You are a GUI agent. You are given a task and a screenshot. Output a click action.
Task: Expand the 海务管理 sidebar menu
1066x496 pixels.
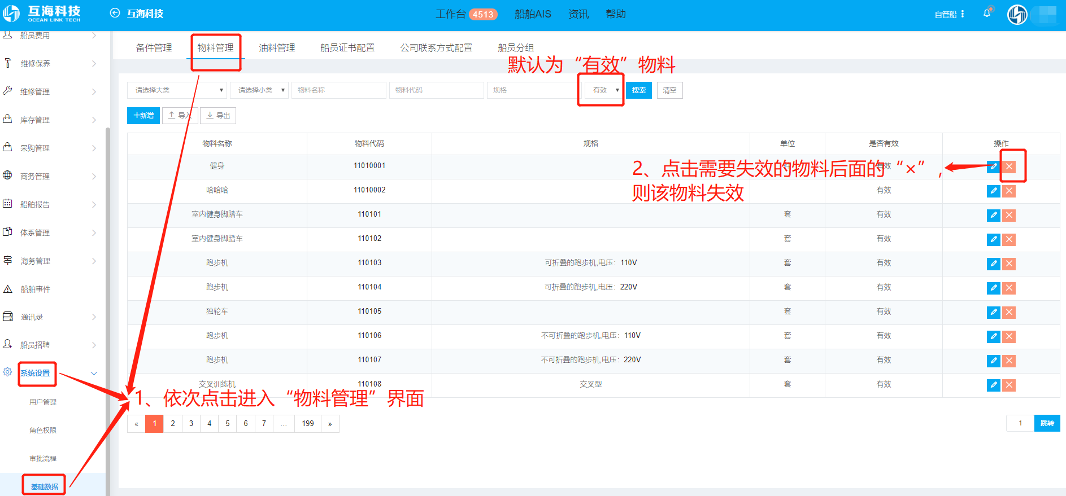pyautogui.click(x=94, y=261)
